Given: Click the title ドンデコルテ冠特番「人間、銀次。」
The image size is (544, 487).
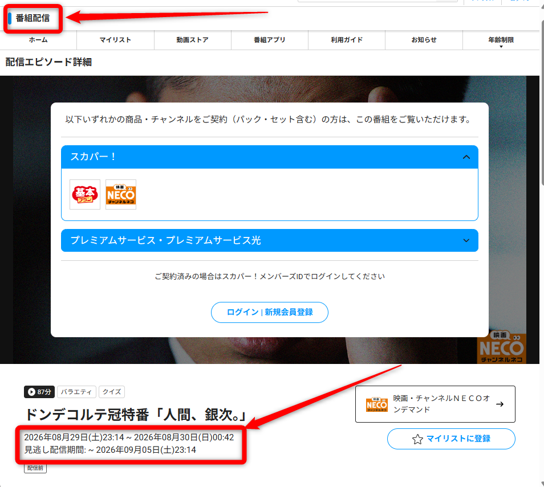Looking at the screenshot, I should point(136,415).
